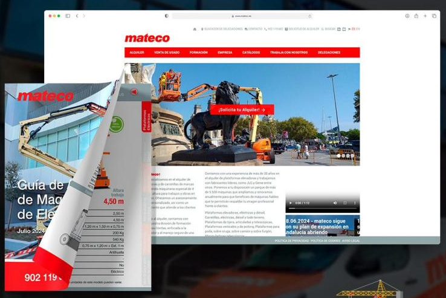Open the Buscar search link
446x298 pixels.
[x=329, y=29]
